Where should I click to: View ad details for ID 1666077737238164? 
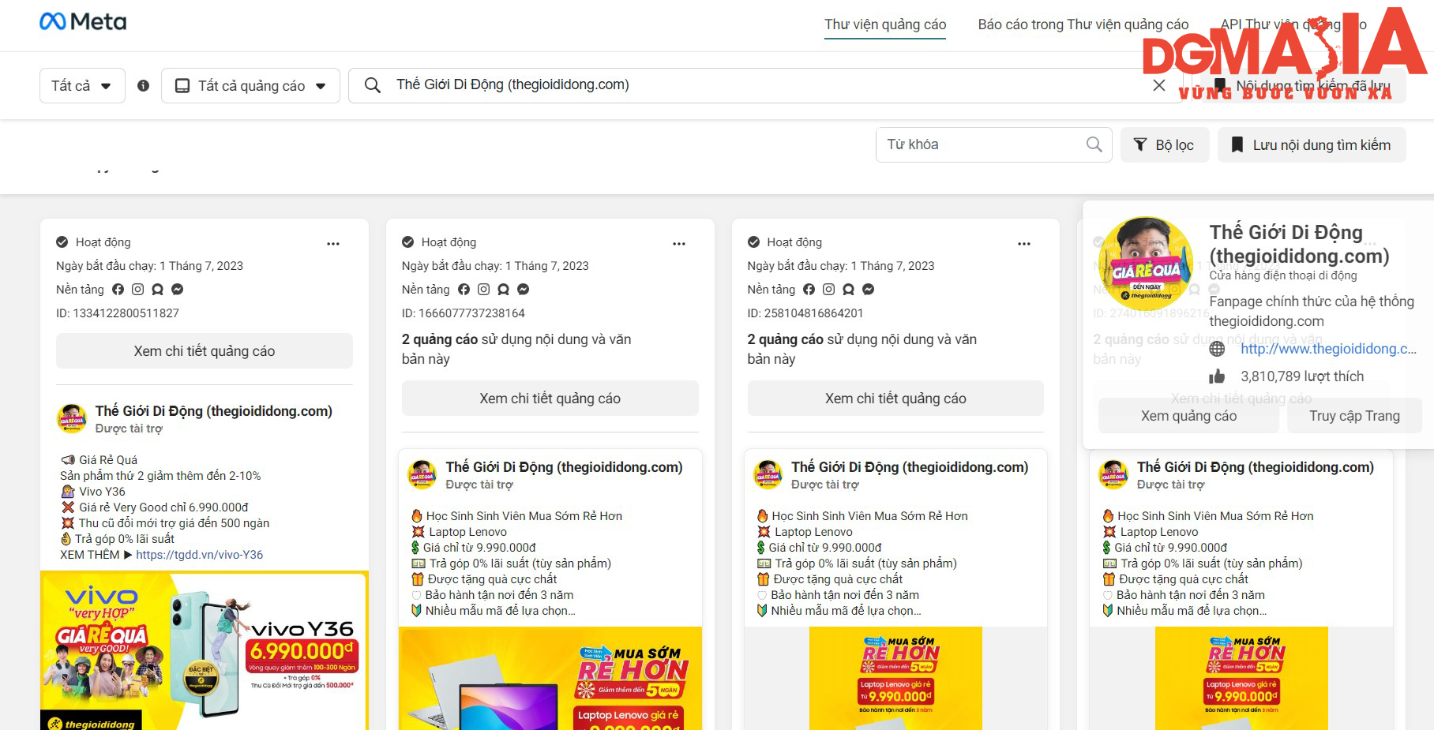(x=550, y=399)
